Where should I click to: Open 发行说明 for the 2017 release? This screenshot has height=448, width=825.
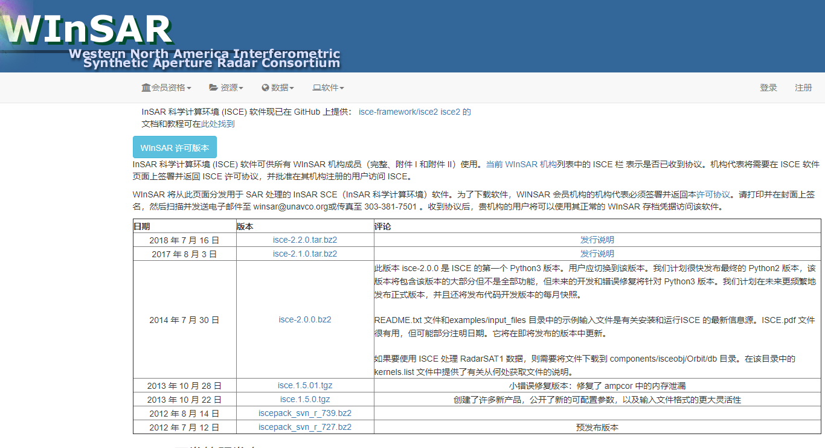597,254
